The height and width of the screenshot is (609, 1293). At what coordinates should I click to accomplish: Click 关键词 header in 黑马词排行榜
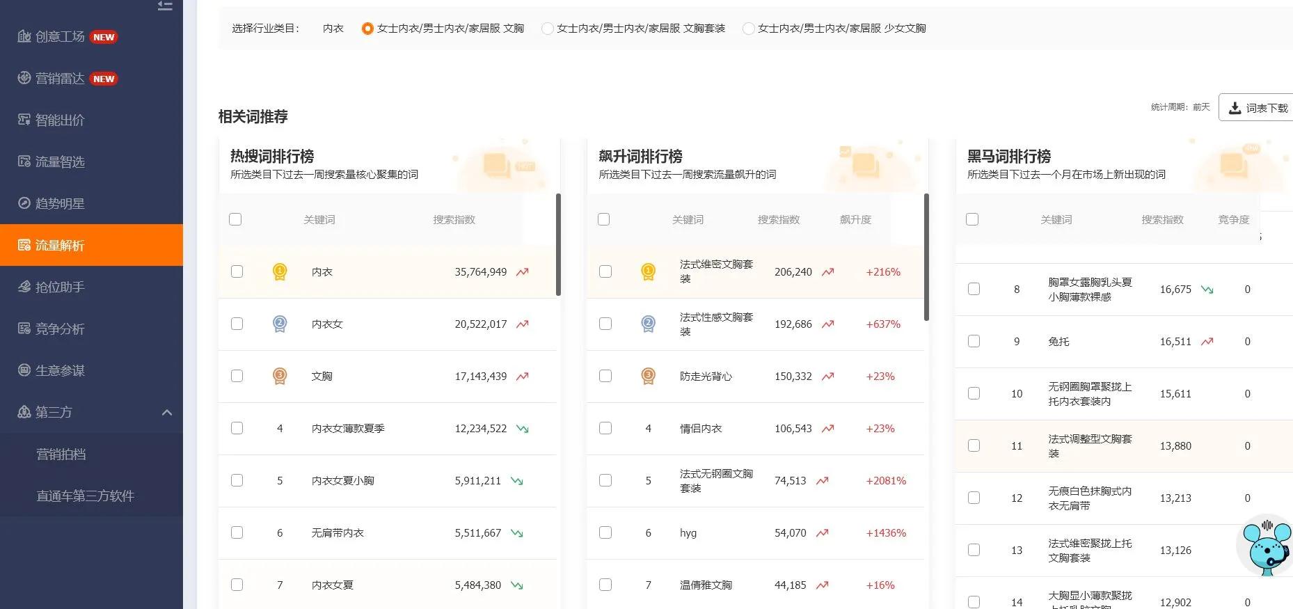[x=1056, y=220]
